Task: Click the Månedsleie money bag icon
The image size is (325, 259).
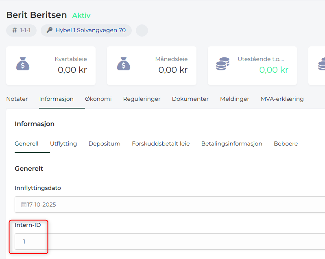Action: tap(124, 64)
